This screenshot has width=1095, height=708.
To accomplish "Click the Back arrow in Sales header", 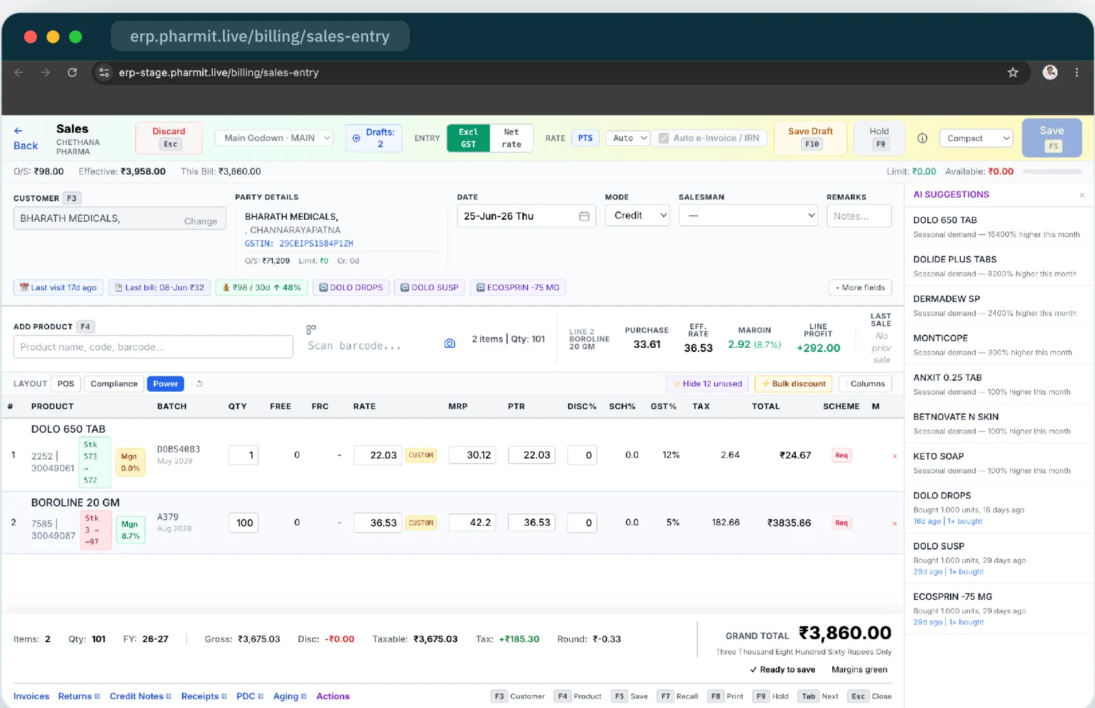I will coord(18,130).
